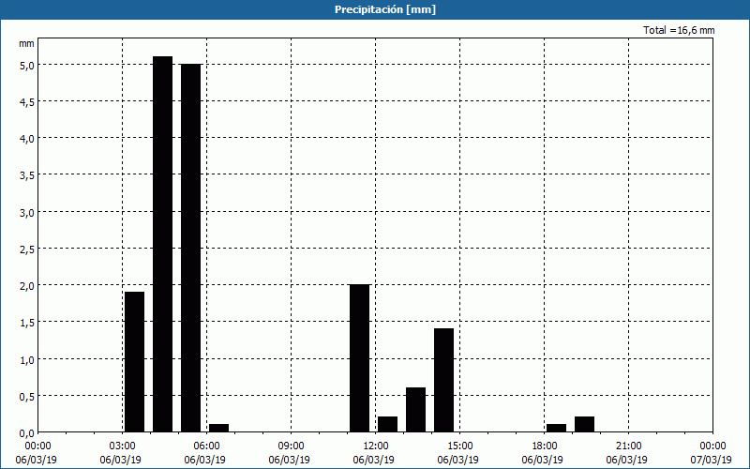Click the 4,0 y-axis value
This screenshot has height=469, width=750.
point(26,139)
